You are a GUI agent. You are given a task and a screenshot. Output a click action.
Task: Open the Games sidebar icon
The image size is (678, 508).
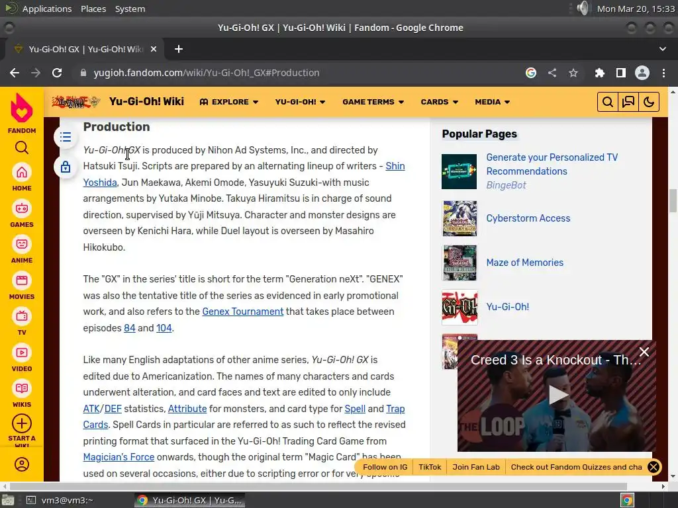click(x=22, y=209)
